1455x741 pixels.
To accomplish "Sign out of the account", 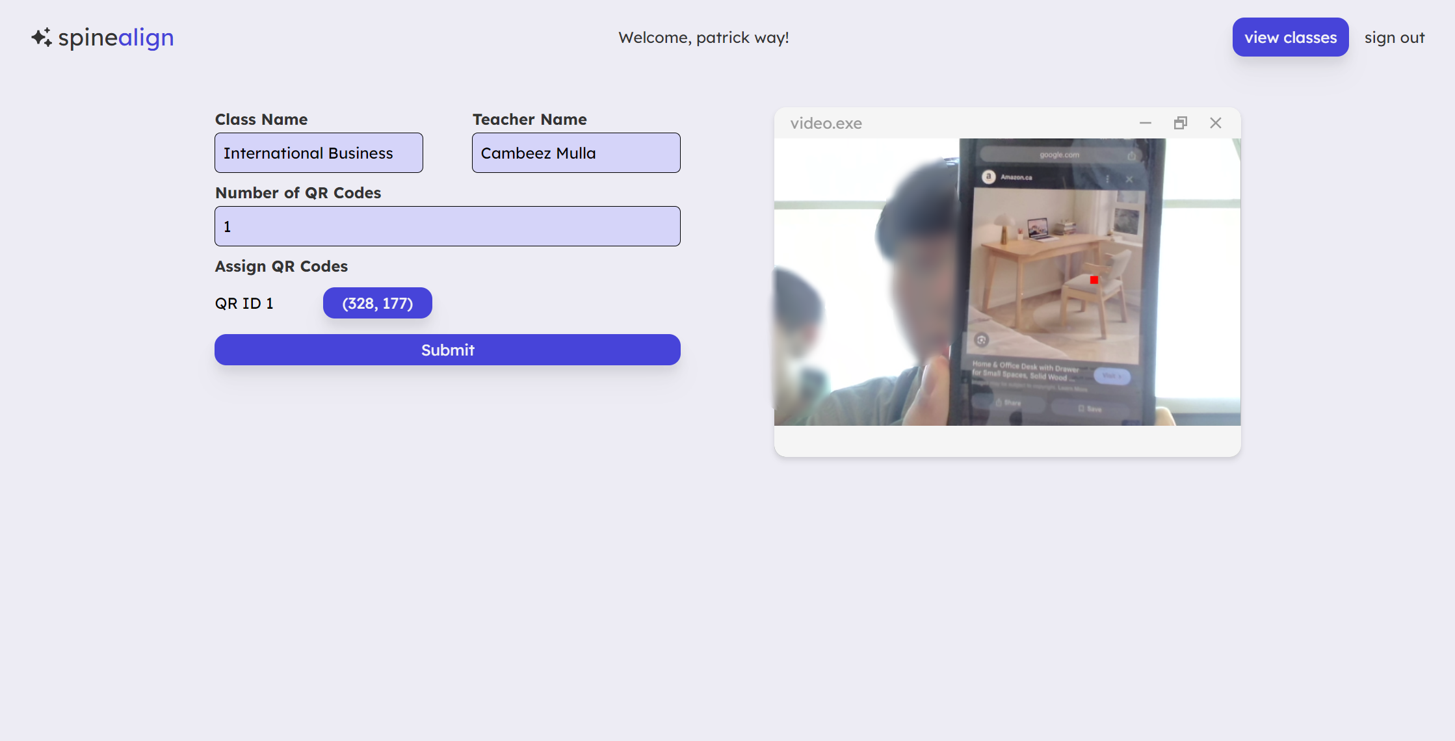I will [1394, 38].
